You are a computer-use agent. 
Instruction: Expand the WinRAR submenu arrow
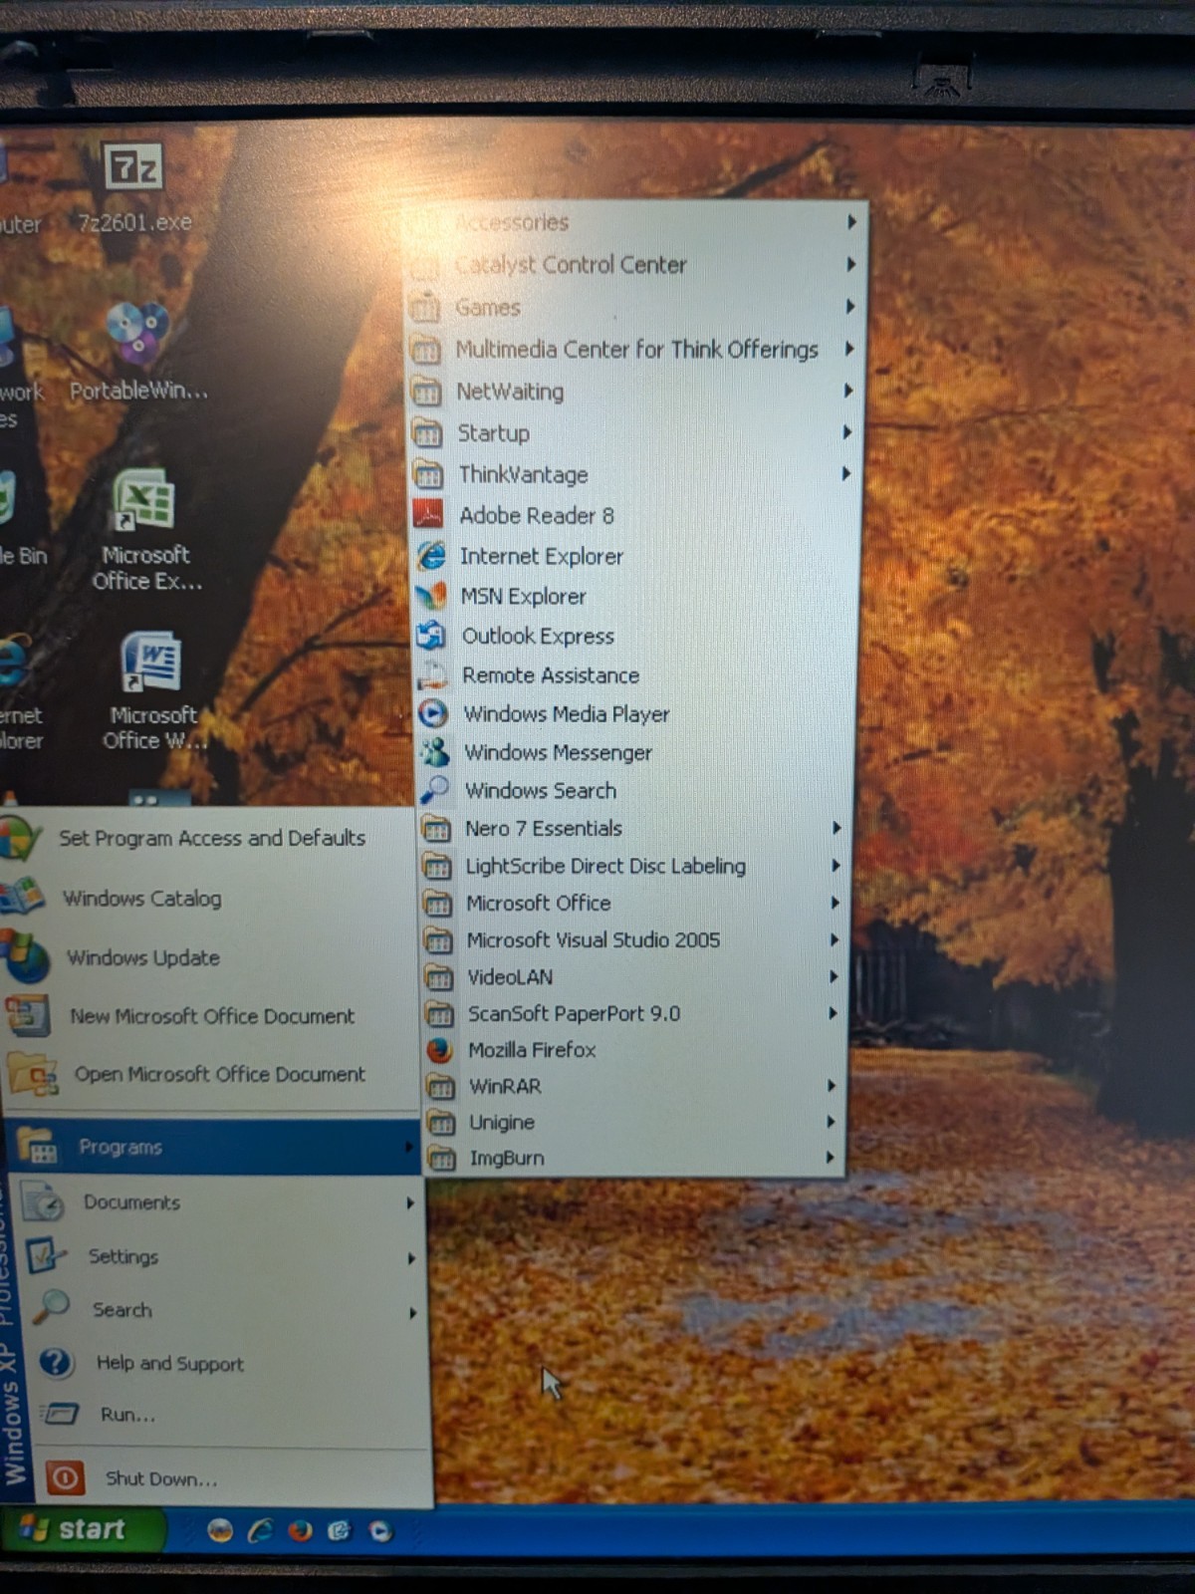pyautogui.click(x=832, y=1086)
